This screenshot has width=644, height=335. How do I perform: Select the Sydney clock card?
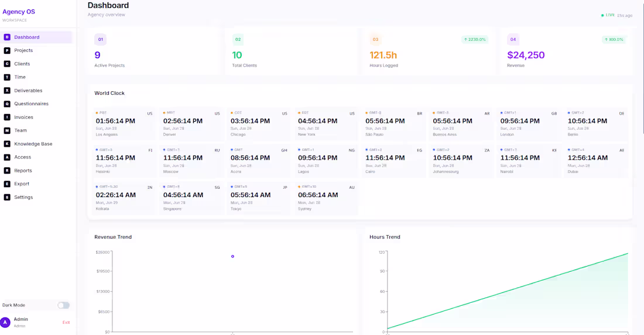tap(326, 198)
